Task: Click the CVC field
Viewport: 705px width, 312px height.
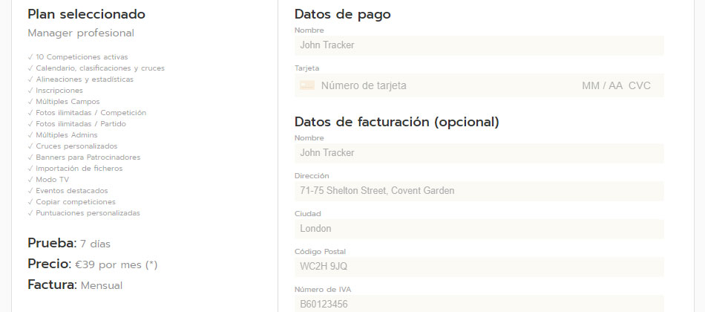Action: [639, 85]
